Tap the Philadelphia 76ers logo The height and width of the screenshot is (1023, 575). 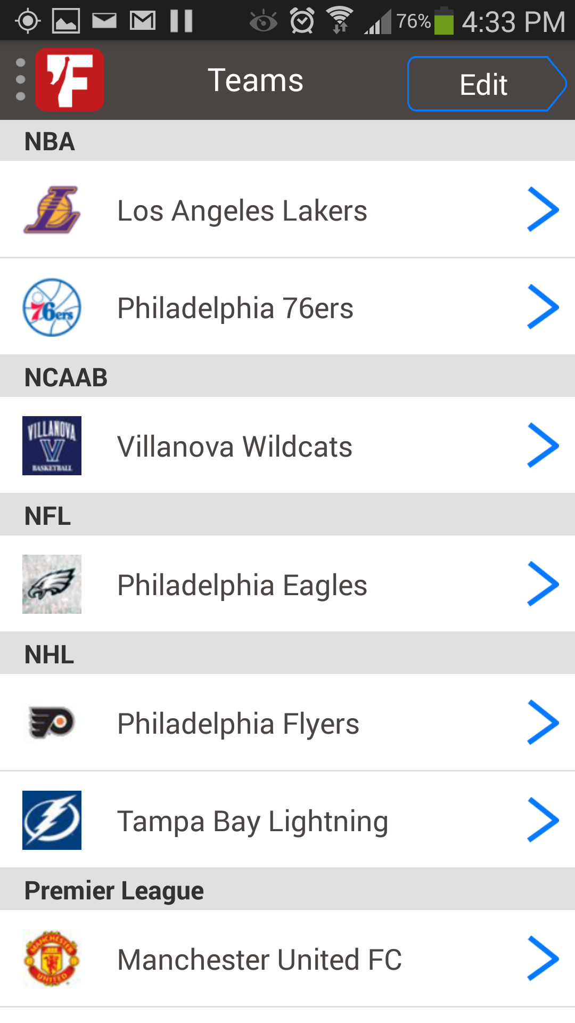(x=52, y=307)
